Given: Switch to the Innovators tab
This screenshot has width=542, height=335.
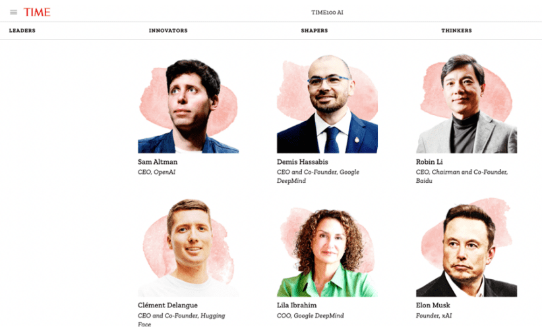Looking at the screenshot, I should 168,30.
